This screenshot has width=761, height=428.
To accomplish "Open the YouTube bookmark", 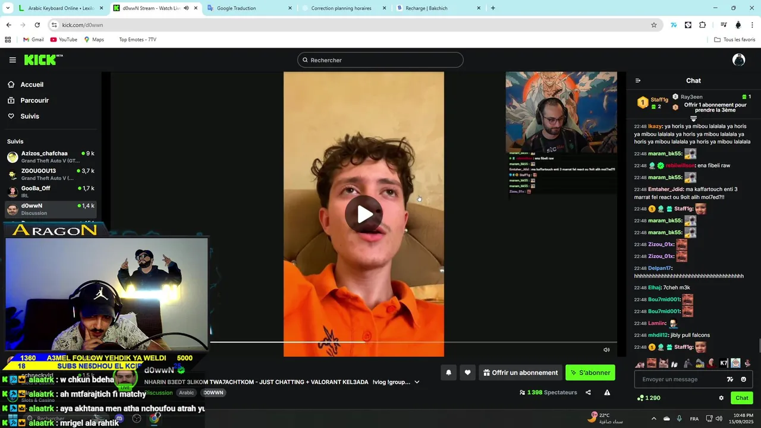I will [x=64, y=40].
